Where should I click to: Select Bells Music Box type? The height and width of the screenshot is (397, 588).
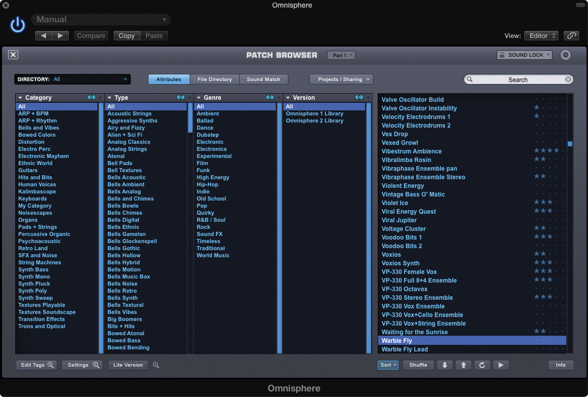[x=129, y=277]
